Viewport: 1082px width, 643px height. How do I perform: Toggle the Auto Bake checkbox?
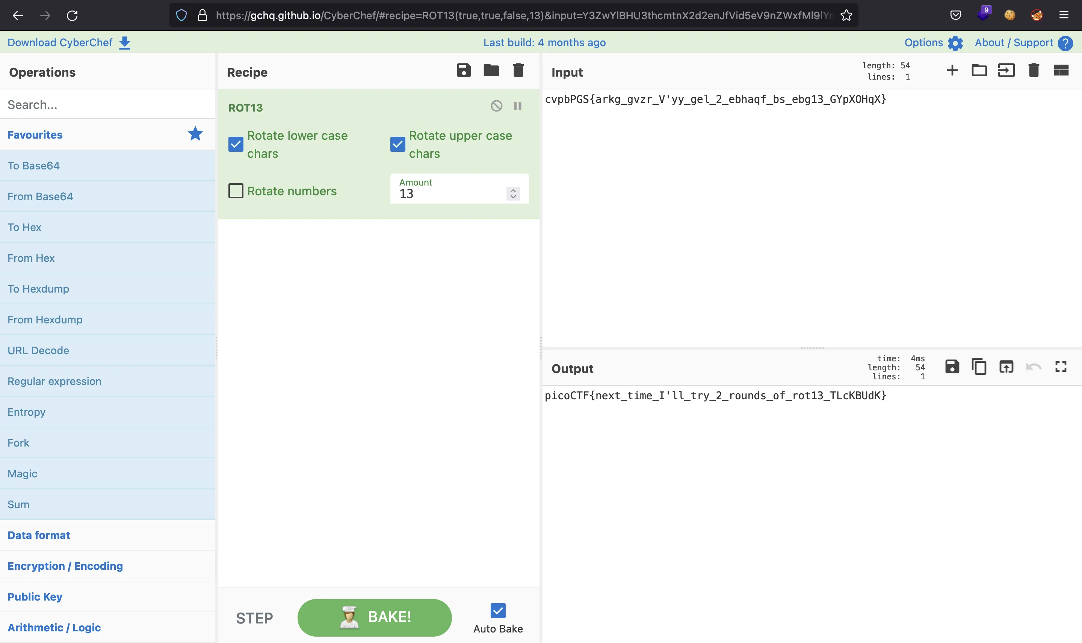click(x=498, y=610)
